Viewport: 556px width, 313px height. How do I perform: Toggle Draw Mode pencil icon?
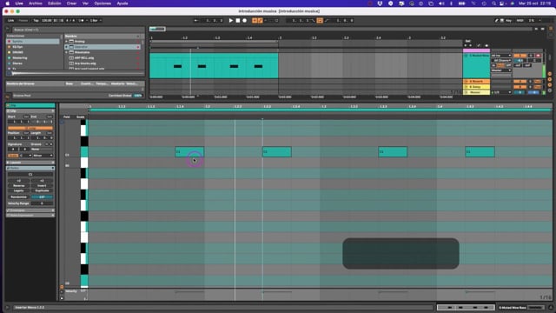(496, 21)
